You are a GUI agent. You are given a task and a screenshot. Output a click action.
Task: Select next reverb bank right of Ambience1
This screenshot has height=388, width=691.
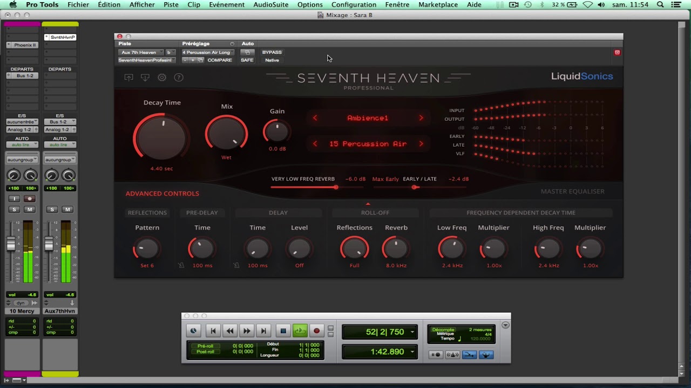pos(421,118)
